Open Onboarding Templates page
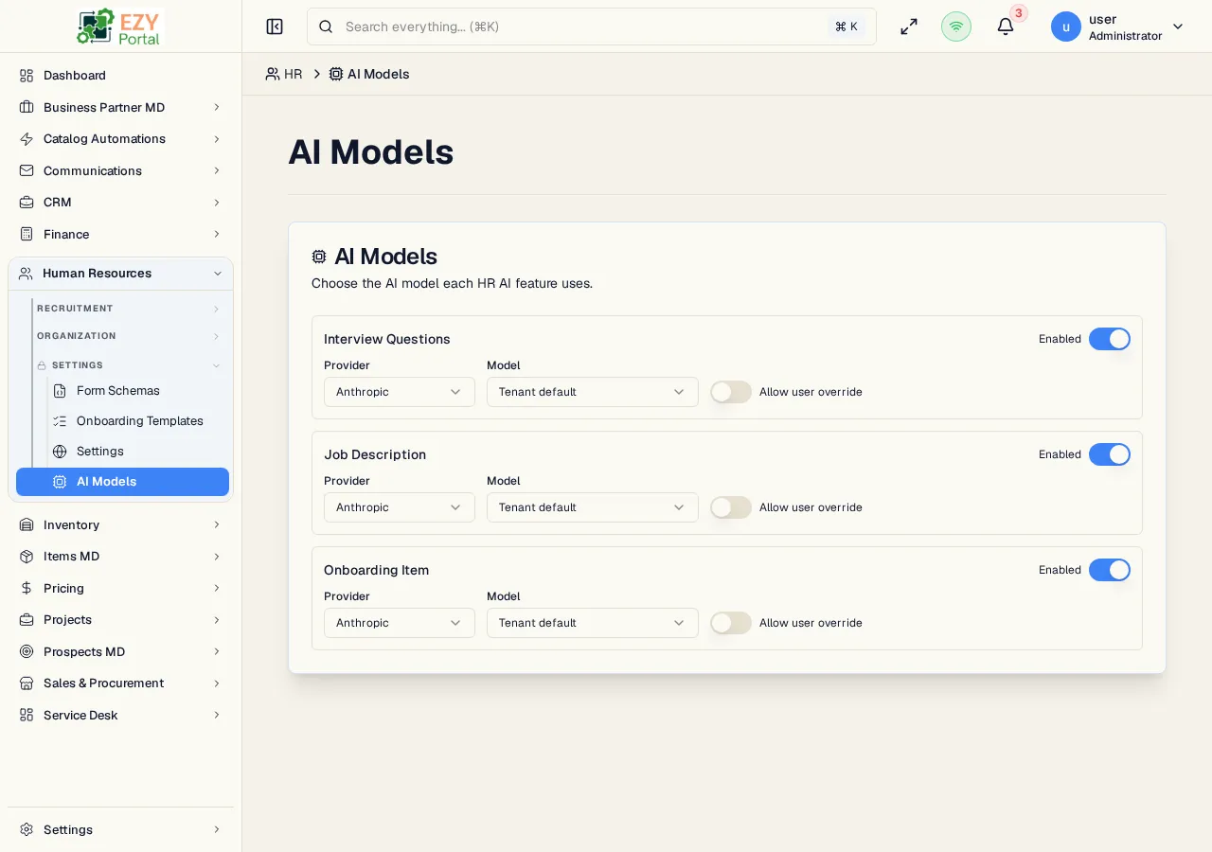 138,421
